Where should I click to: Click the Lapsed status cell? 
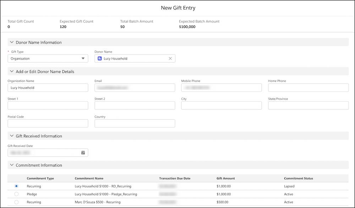click(289, 186)
